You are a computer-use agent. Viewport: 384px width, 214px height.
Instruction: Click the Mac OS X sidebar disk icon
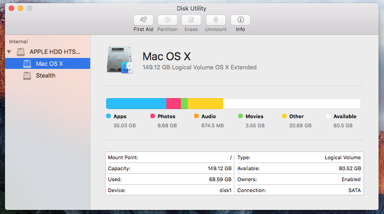pos(27,64)
